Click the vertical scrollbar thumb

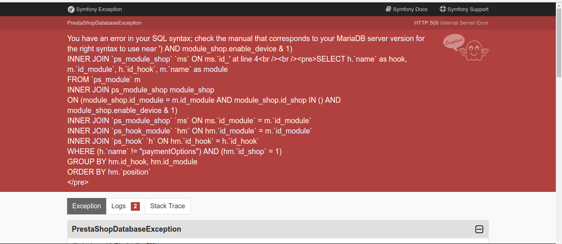point(559,41)
